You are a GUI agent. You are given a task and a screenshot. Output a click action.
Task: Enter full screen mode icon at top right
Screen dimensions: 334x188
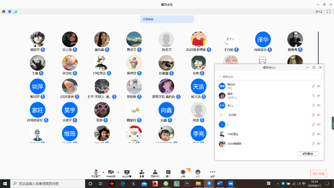[x=328, y=12]
